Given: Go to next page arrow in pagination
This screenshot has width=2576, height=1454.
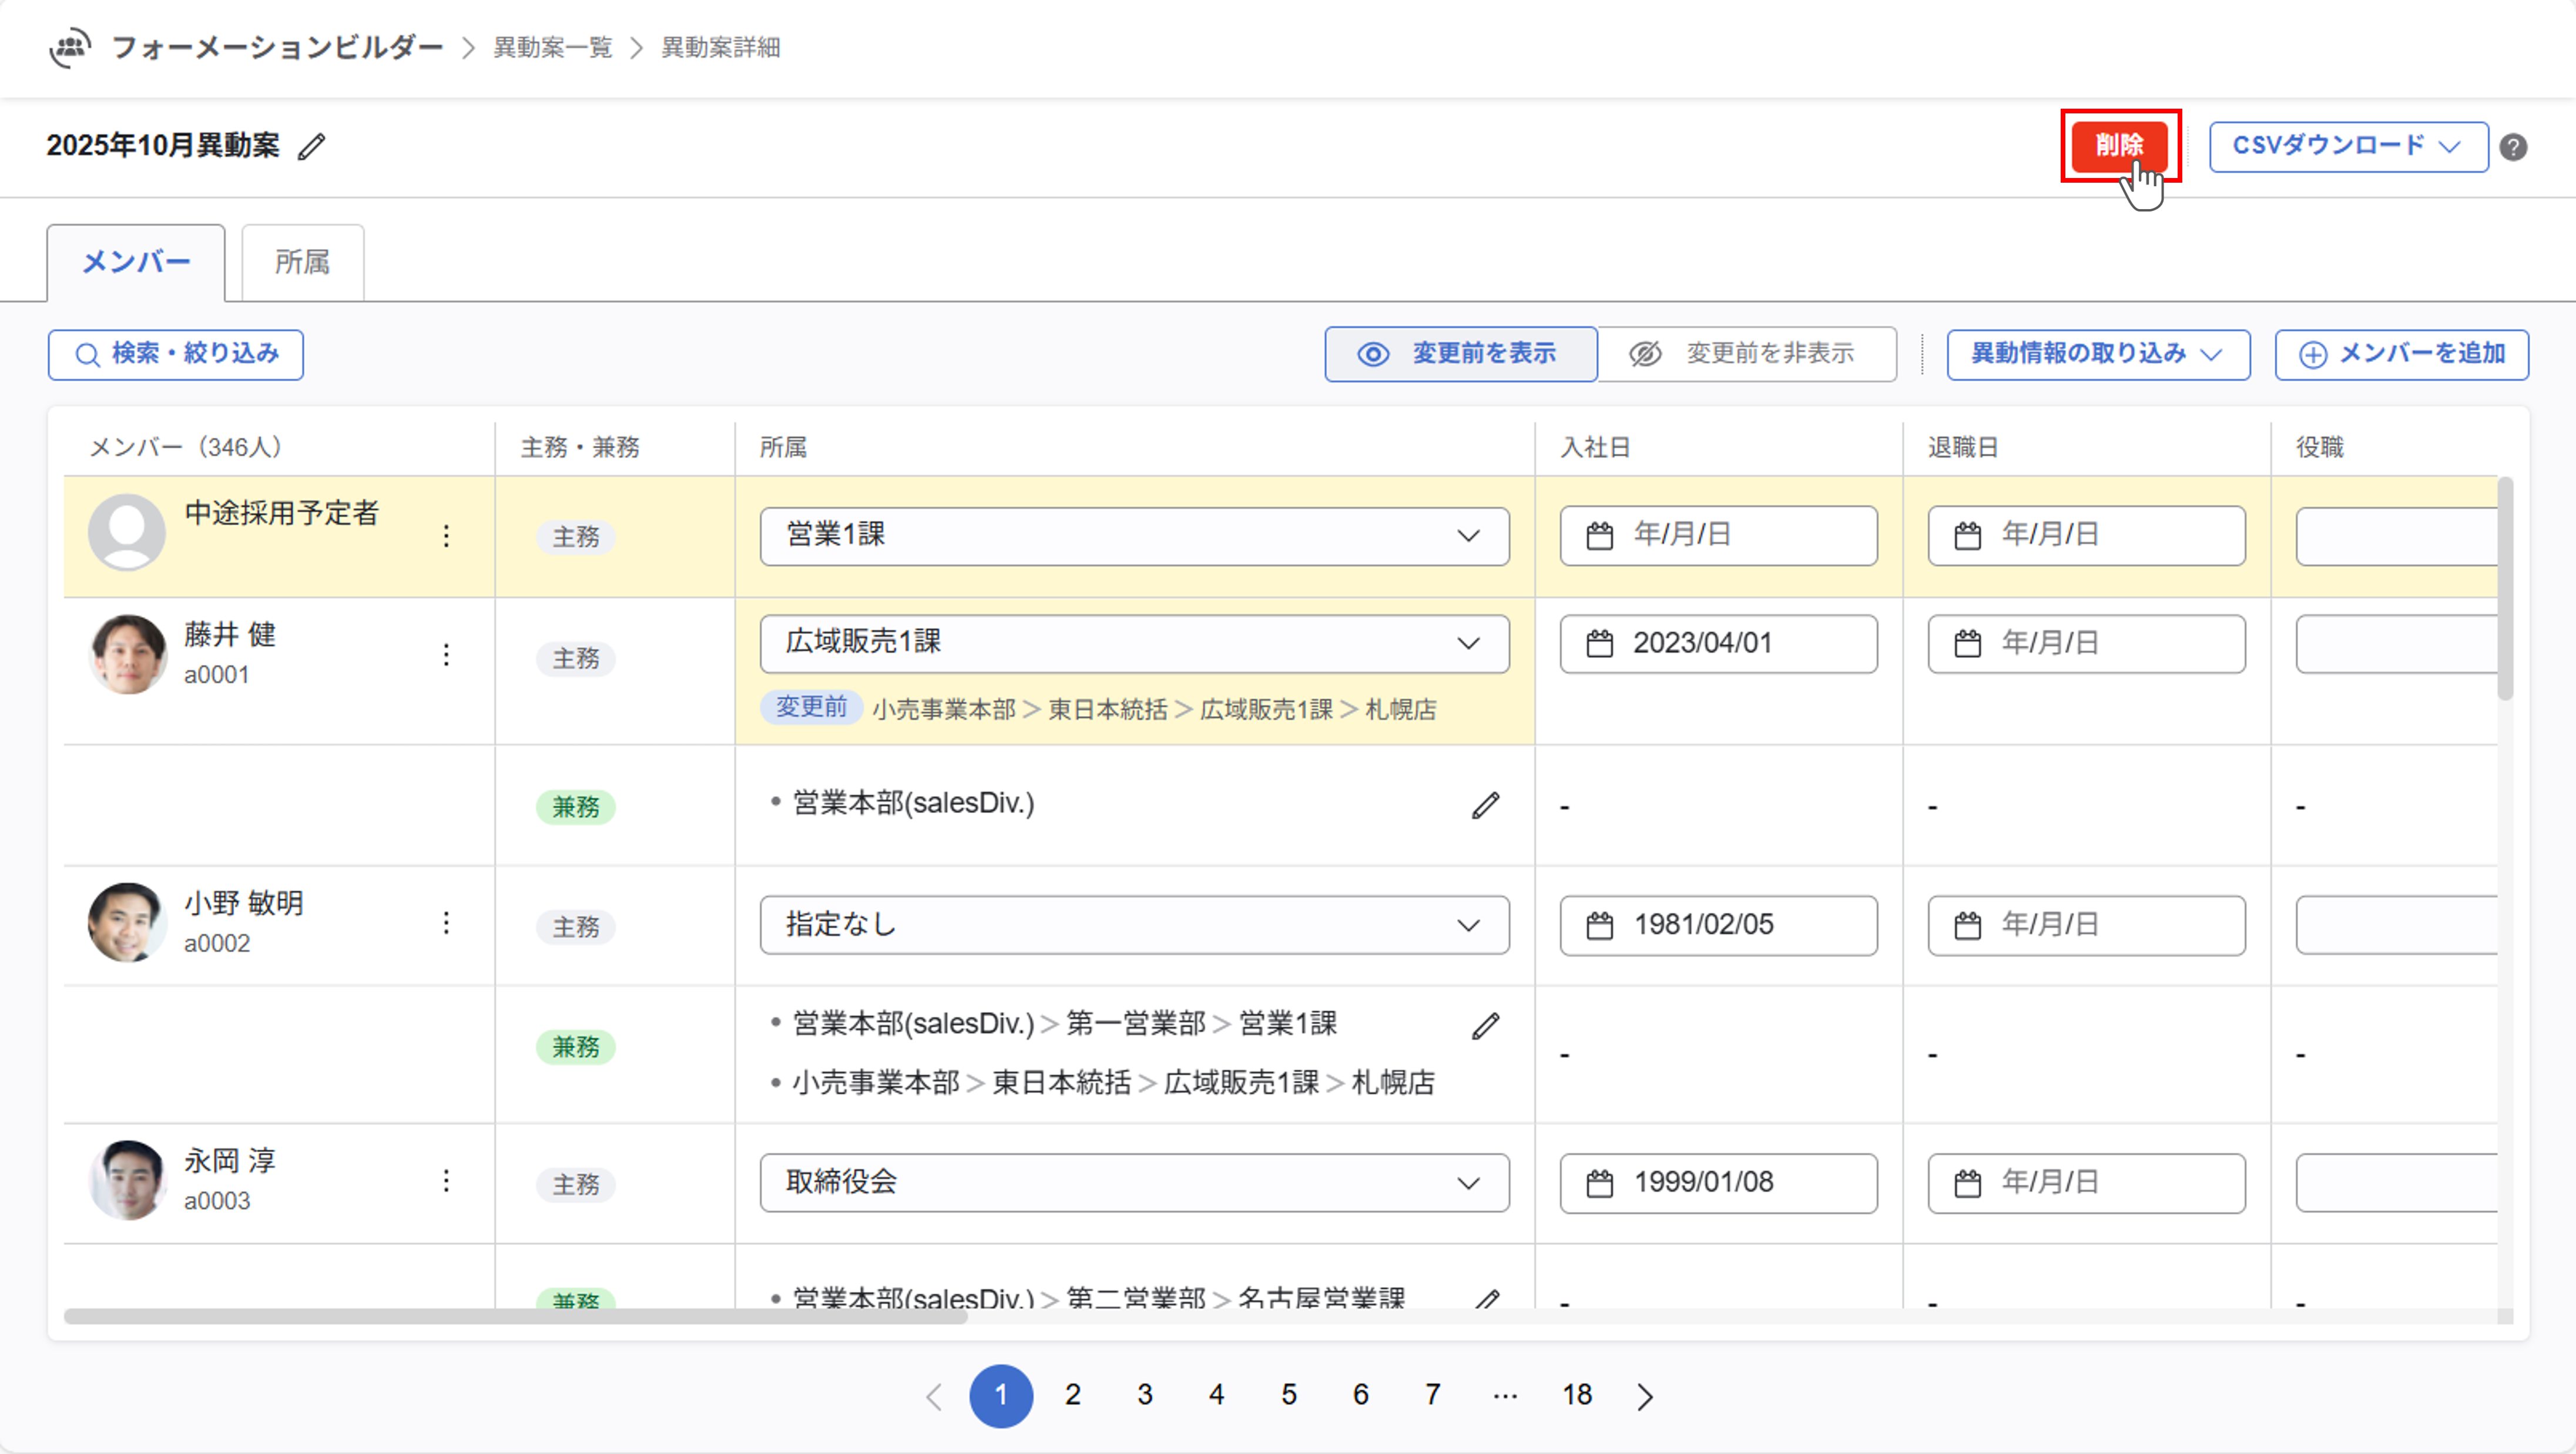Looking at the screenshot, I should [1645, 1396].
